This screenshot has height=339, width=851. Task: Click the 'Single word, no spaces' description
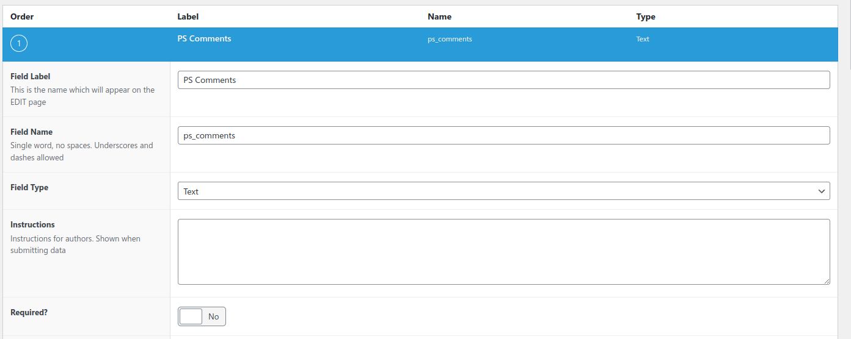point(82,151)
